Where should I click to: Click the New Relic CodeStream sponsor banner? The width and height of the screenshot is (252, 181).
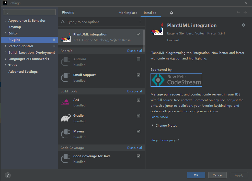click(x=176, y=80)
